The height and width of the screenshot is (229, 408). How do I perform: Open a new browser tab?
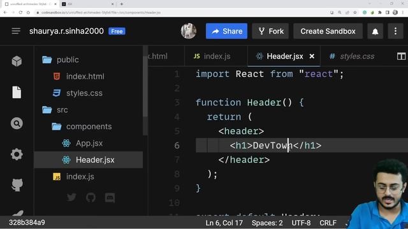coord(122,4)
